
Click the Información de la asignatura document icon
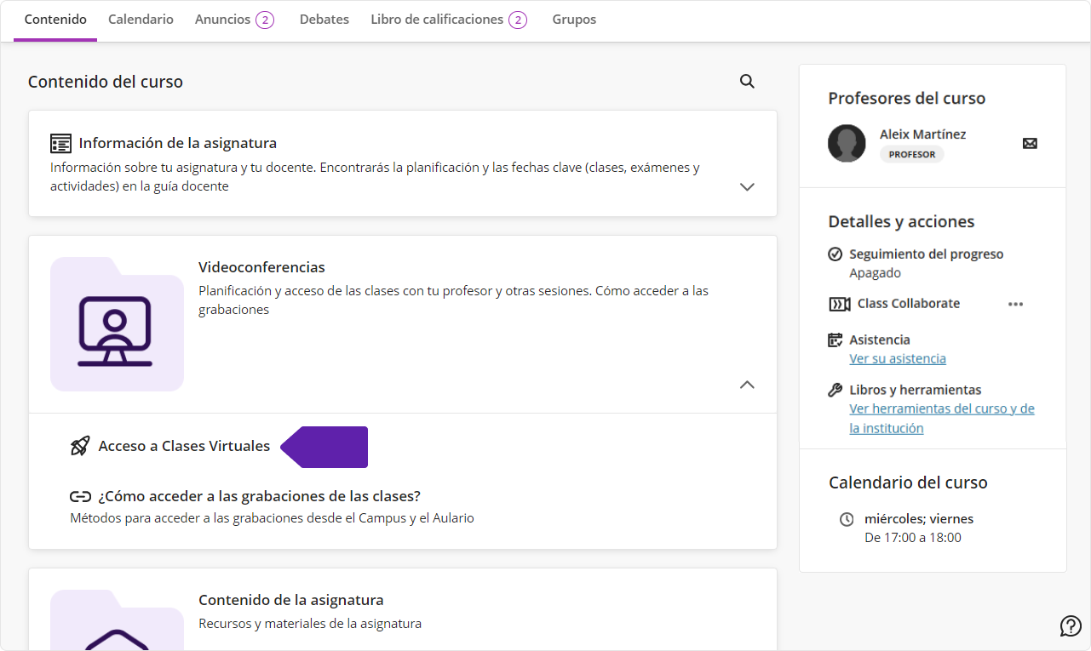click(60, 143)
